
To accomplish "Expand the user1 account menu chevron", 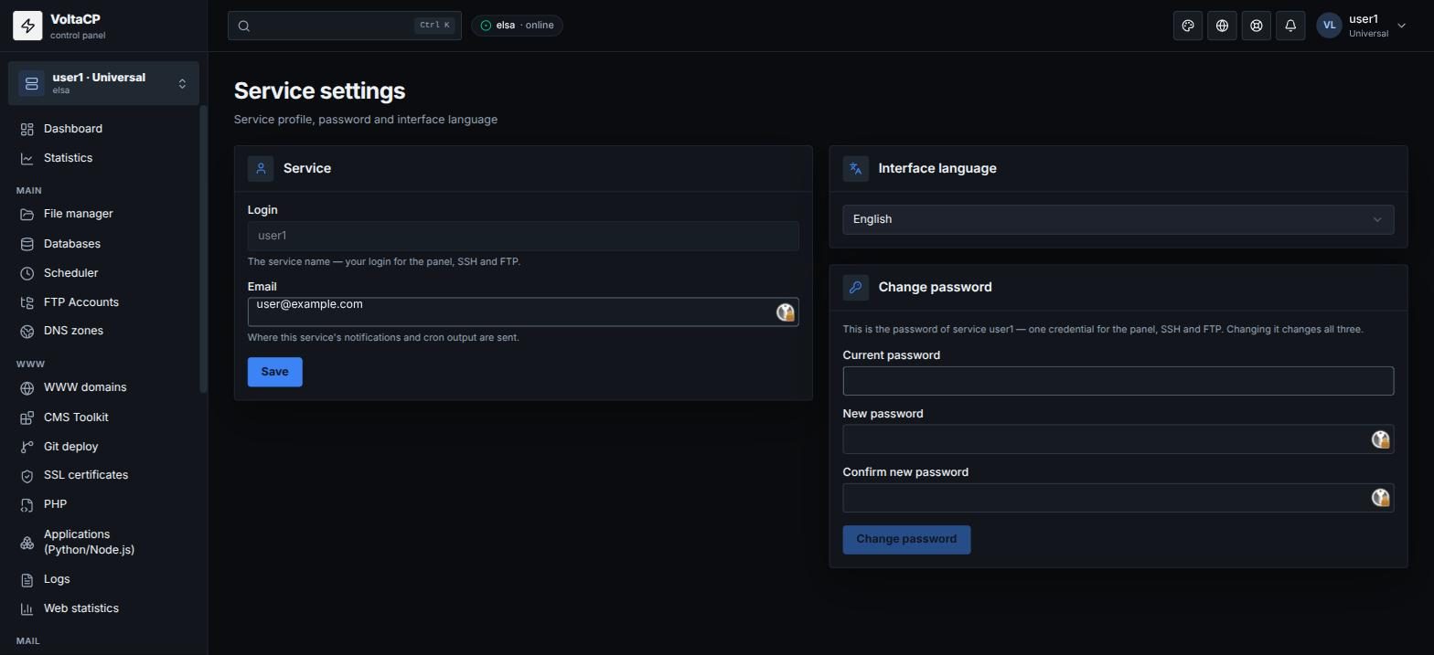I will click(1401, 26).
